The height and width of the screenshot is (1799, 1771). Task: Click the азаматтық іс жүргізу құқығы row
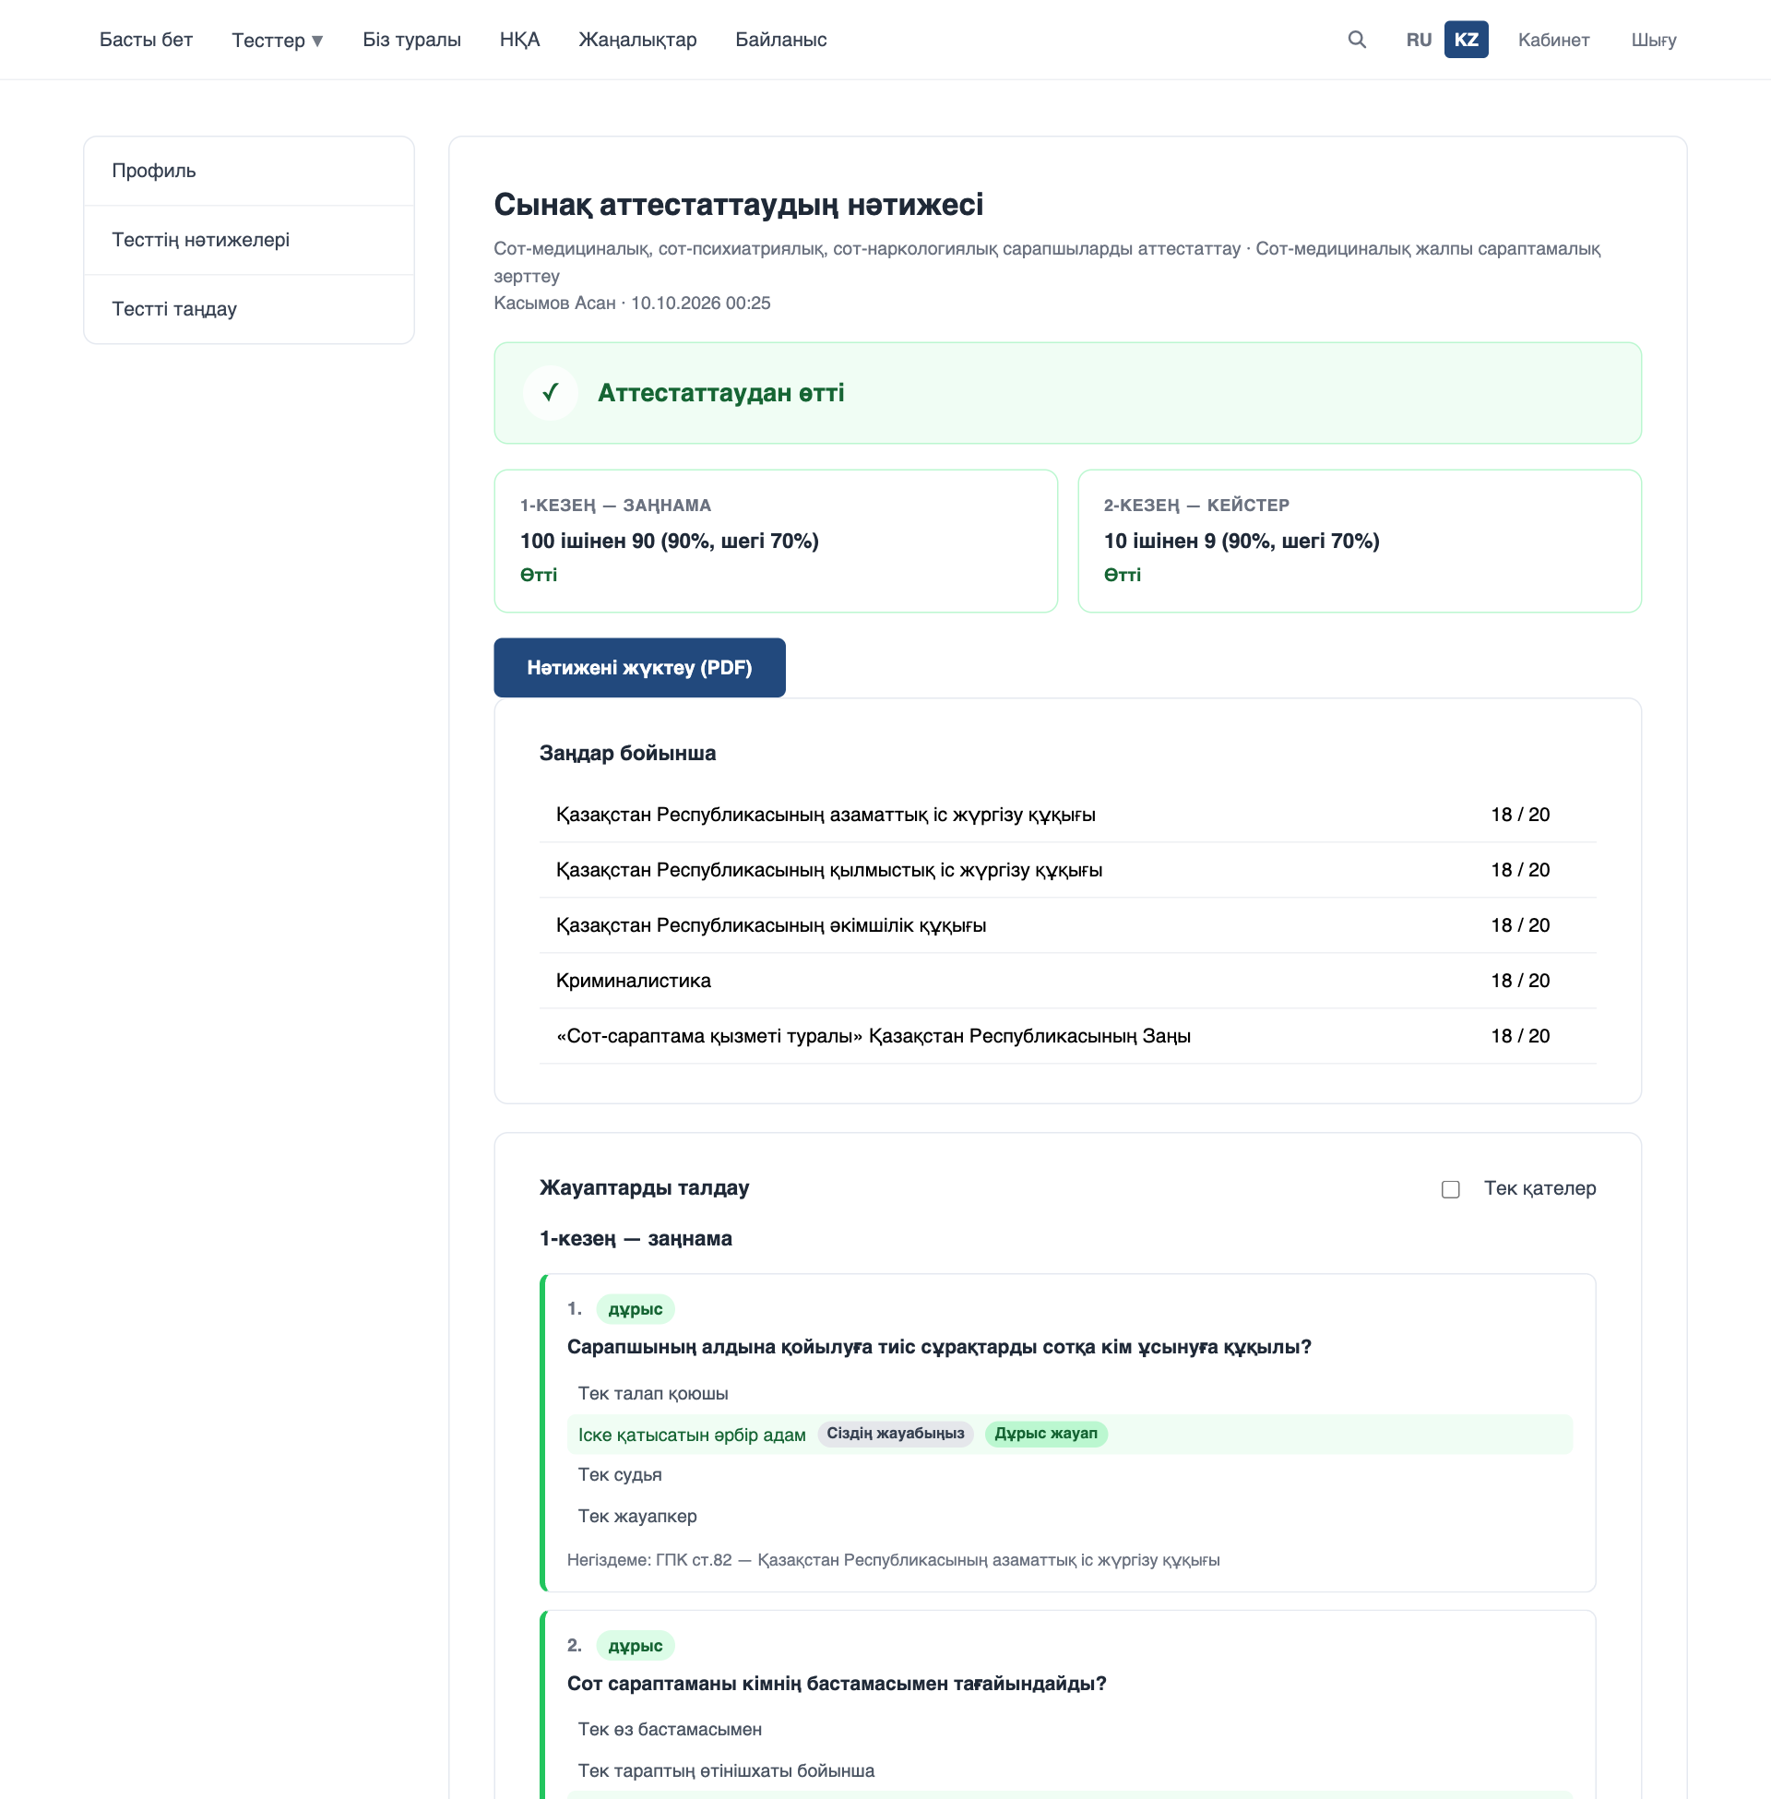coord(1068,815)
